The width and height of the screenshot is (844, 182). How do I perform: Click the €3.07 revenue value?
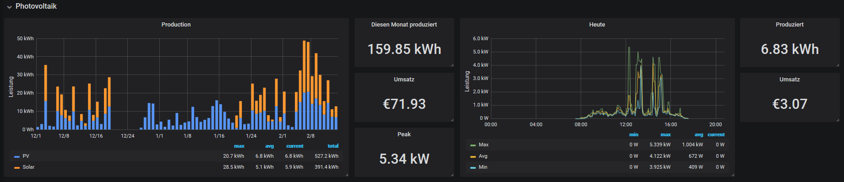pyautogui.click(x=790, y=104)
